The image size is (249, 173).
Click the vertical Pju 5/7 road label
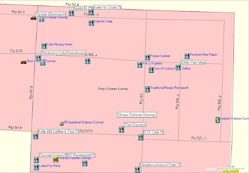point(141,99)
